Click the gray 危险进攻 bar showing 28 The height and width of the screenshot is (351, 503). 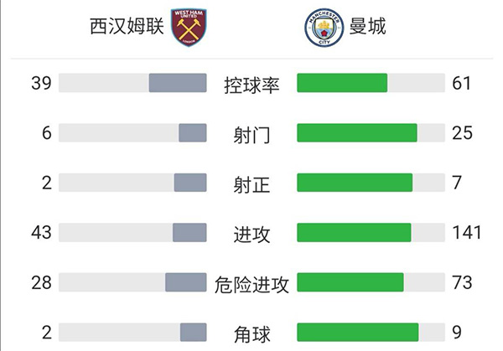pyautogui.click(x=185, y=283)
